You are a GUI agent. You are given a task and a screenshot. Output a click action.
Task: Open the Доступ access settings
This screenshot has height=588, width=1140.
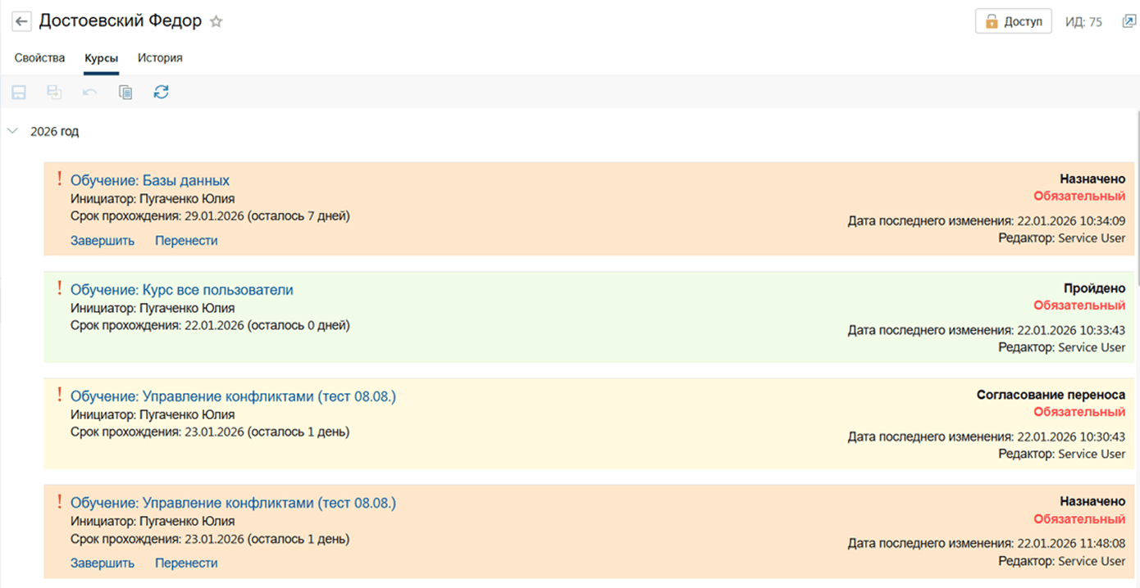pyautogui.click(x=1014, y=22)
